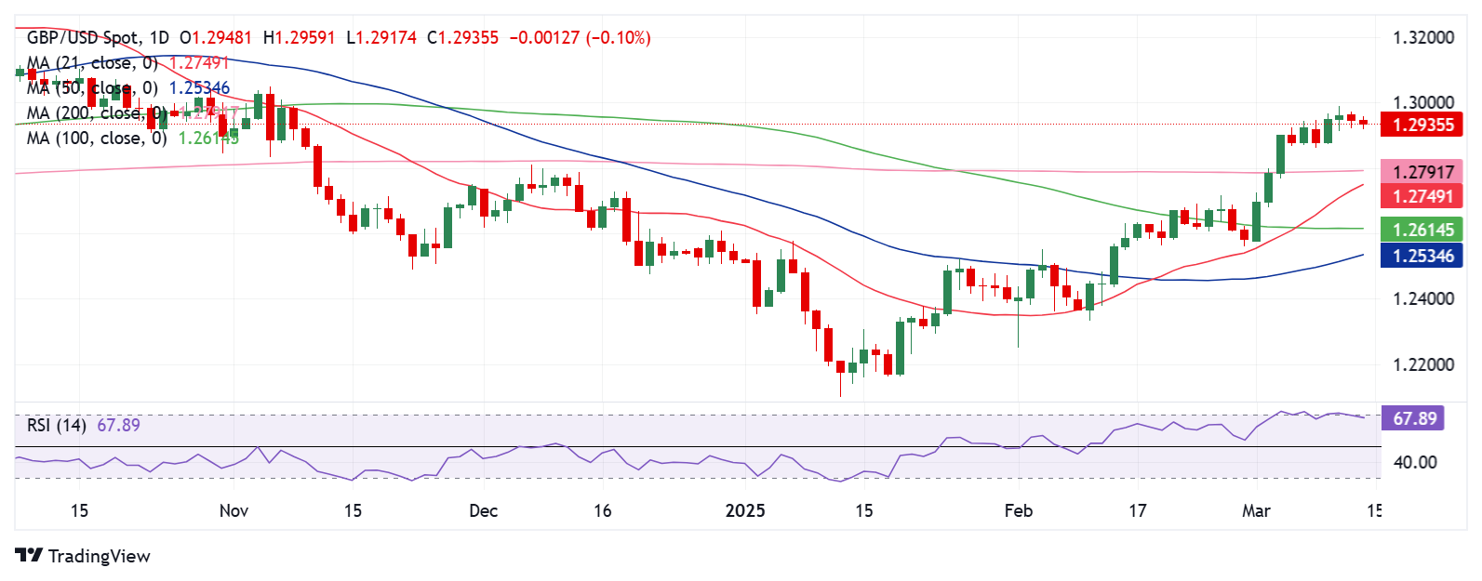Click the Feb date label on time axis
1482x581 pixels.
pos(1019,510)
